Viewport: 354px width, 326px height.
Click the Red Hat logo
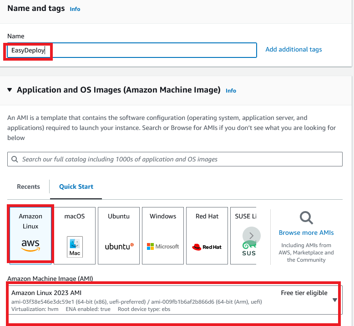pyautogui.click(x=207, y=247)
